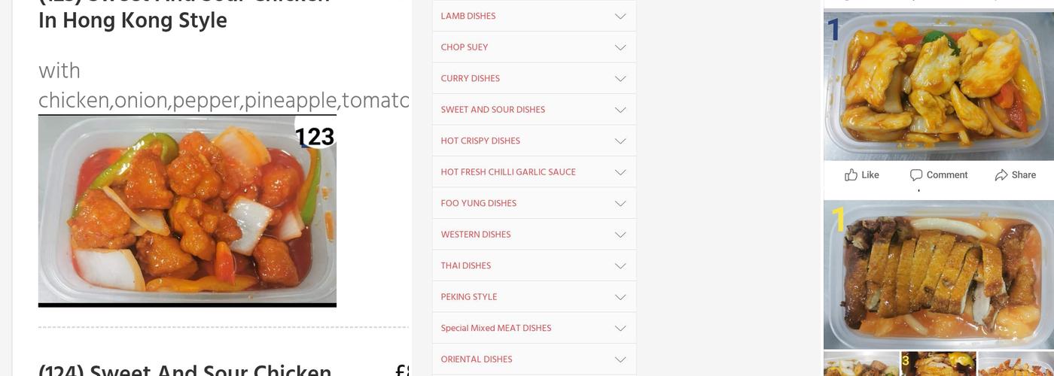The width and height of the screenshot is (1054, 376).
Task: Expand ORIENTAL DISHES chevron arrow
Action: point(620,359)
